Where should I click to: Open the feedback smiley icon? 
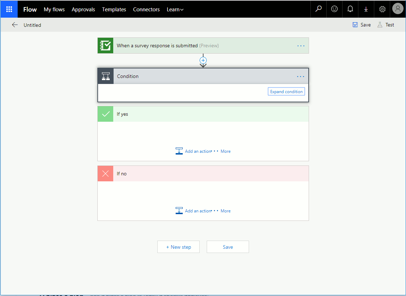coord(334,9)
